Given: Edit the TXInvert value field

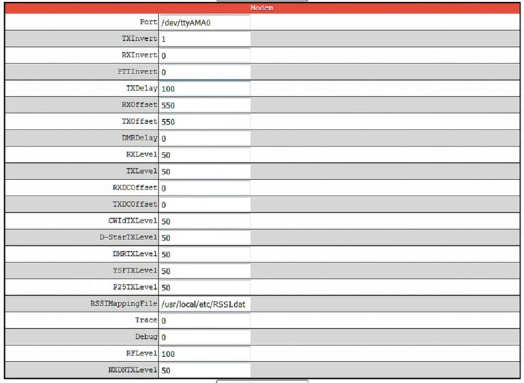Looking at the screenshot, I should 205,39.
